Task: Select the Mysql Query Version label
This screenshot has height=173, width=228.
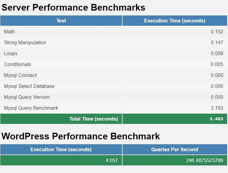Action: pos(26,97)
